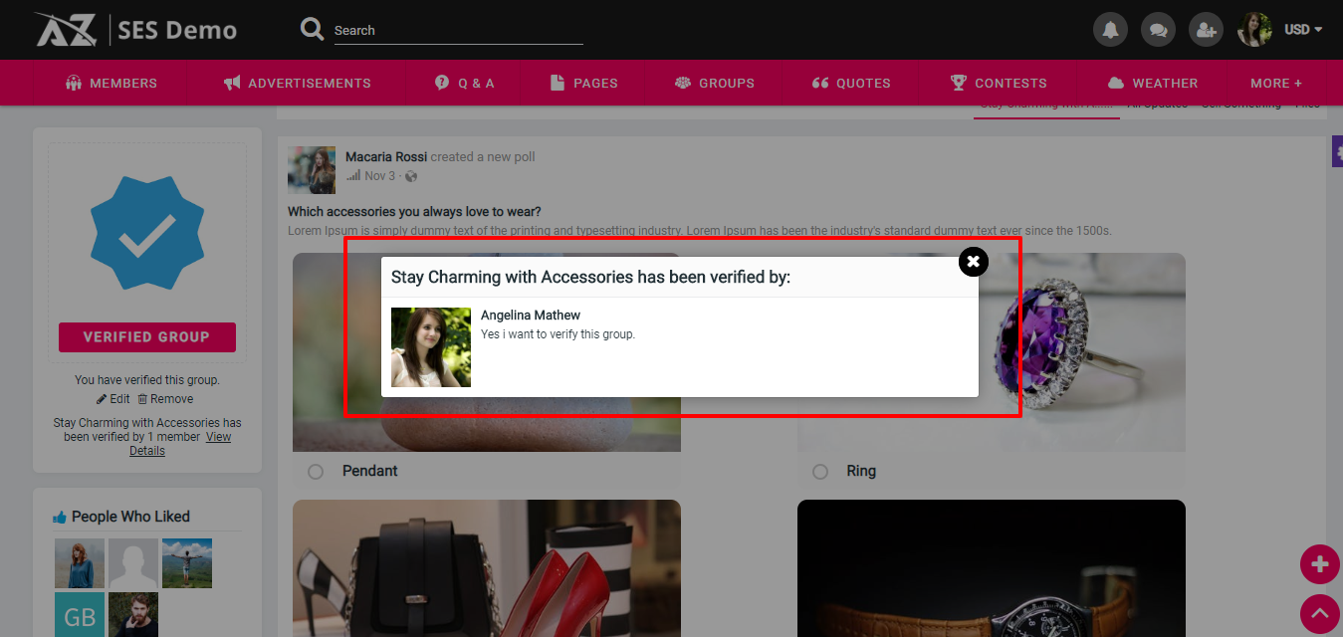Go to the Groups menu item
This screenshot has height=637, width=1343.
[x=715, y=83]
